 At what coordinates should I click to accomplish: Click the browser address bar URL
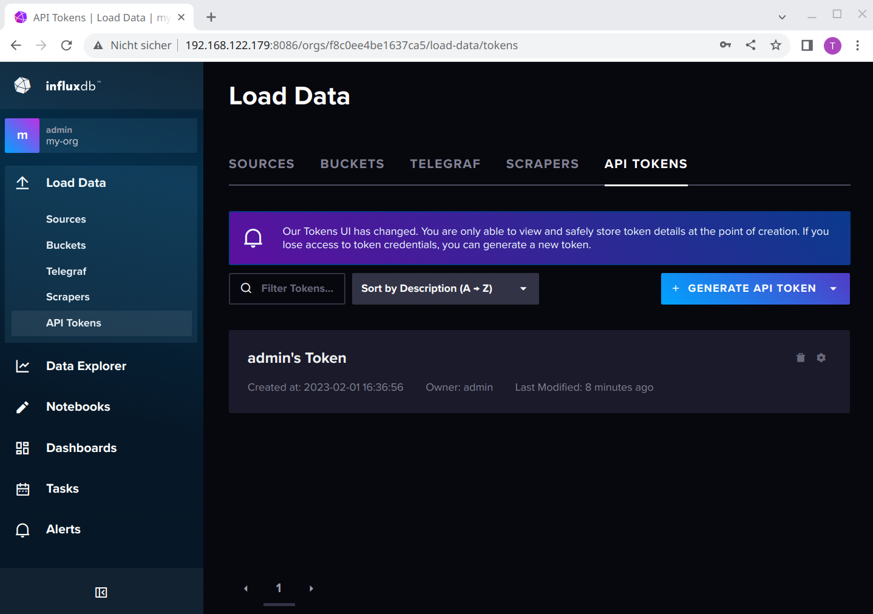(x=352, y=46)
